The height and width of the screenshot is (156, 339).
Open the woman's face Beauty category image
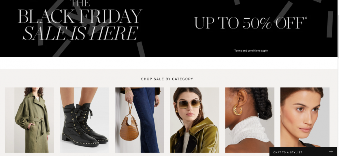click(x=305, y=117)
